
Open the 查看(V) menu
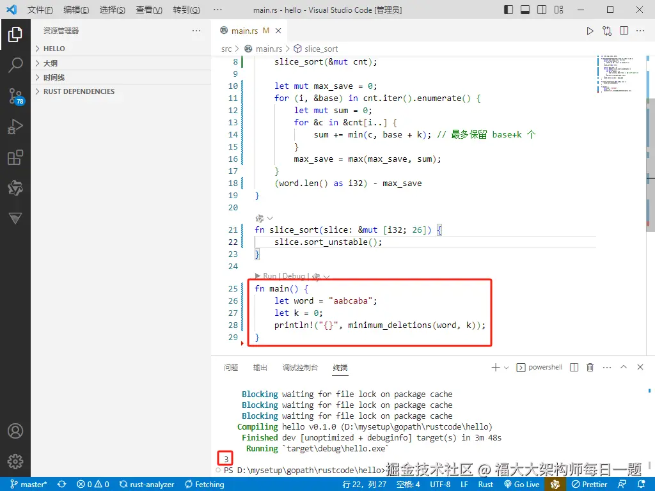[149, 10]
